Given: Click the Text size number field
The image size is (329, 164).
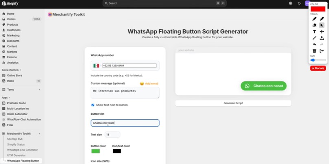Looking at the screenshot, I should [112, 135].
